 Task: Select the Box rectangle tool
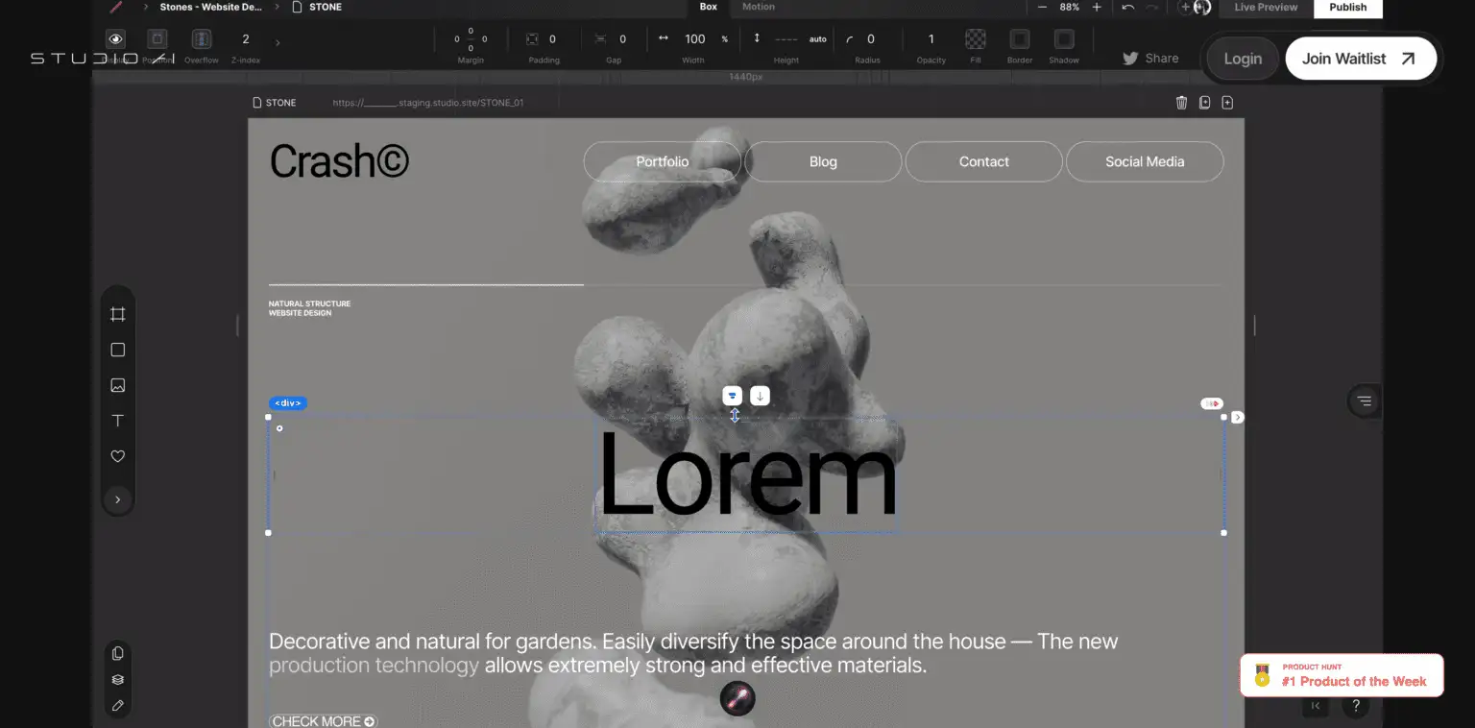pyautogui.click(x=118, y=350)
